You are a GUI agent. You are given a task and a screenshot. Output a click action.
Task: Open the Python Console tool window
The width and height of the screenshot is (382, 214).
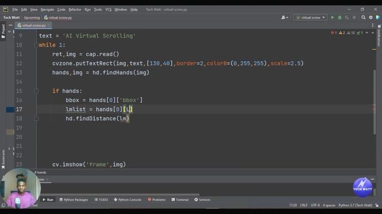[128, 200]
